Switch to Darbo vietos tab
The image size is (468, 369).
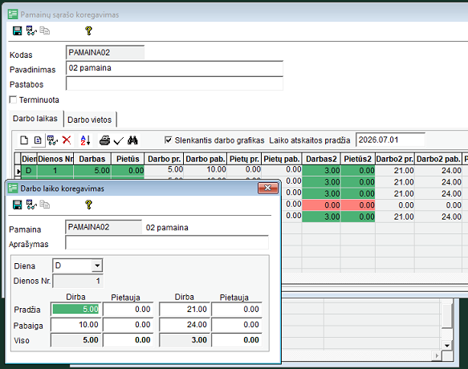click(90, 120)
